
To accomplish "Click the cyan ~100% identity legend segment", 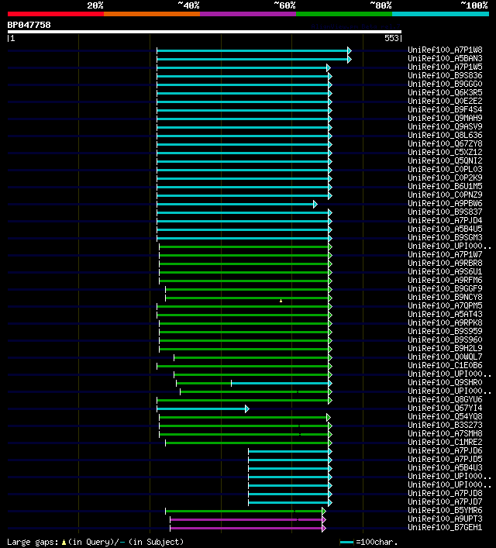I will (440, 14).
